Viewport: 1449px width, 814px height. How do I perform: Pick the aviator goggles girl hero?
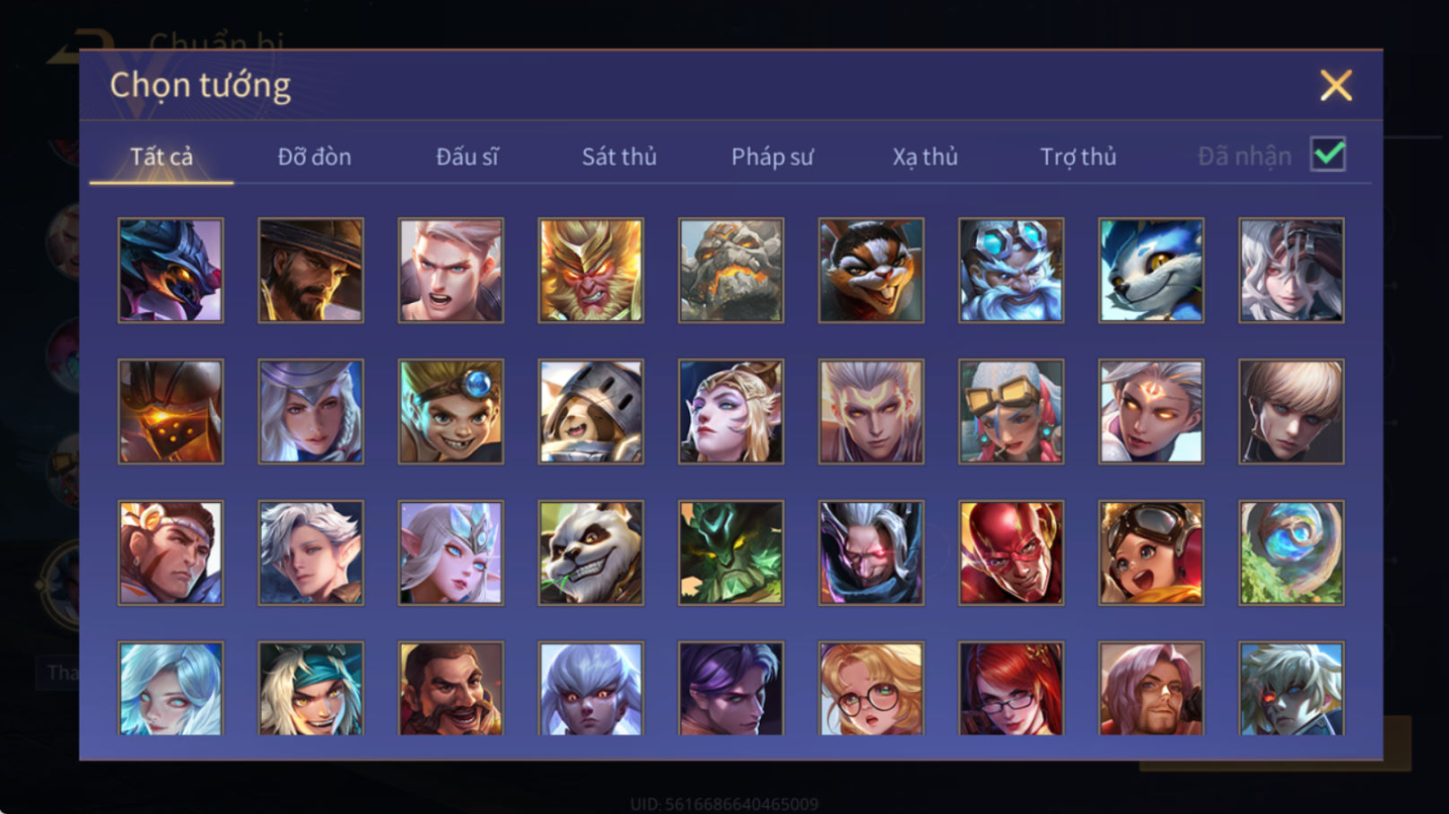pos(1151,552)
